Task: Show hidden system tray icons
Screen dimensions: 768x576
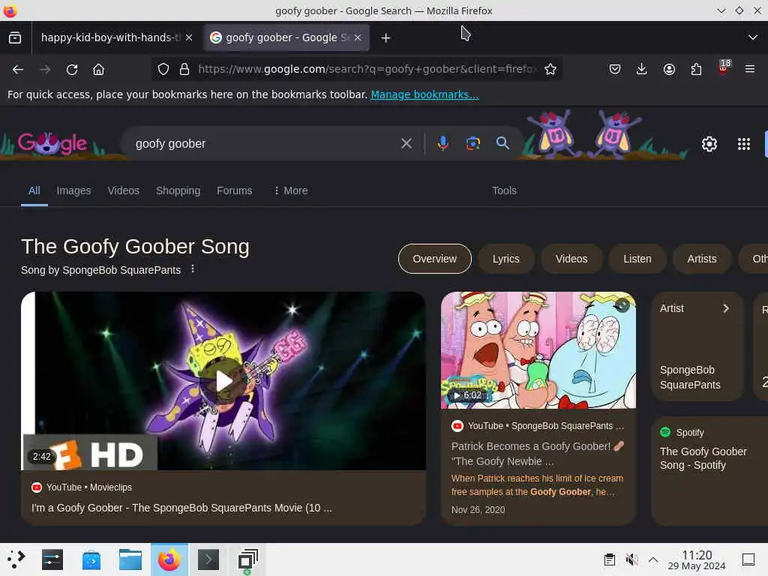Action: tap(653, 559)
